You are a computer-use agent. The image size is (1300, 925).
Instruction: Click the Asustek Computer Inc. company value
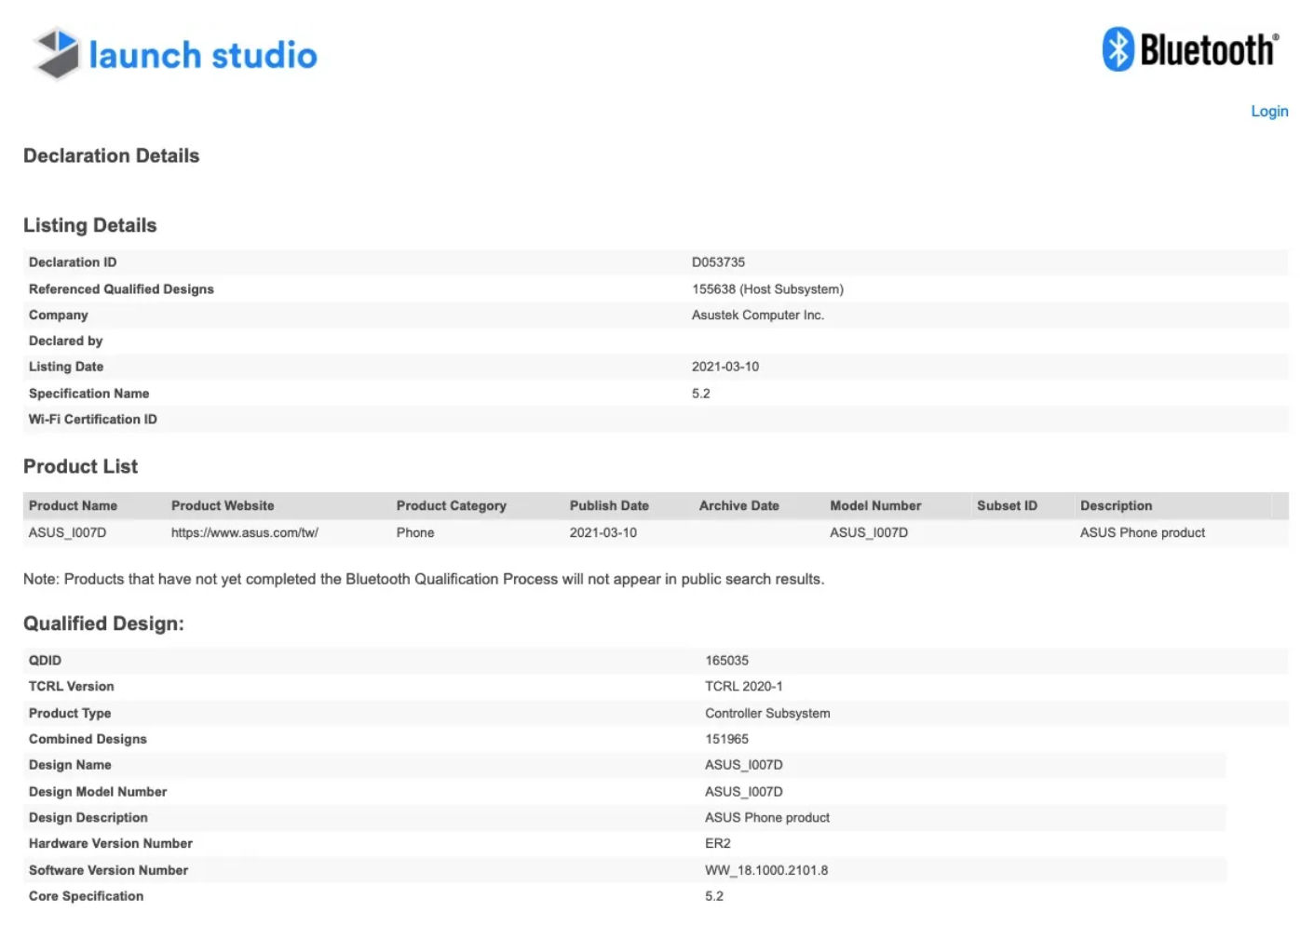(758, 315)
